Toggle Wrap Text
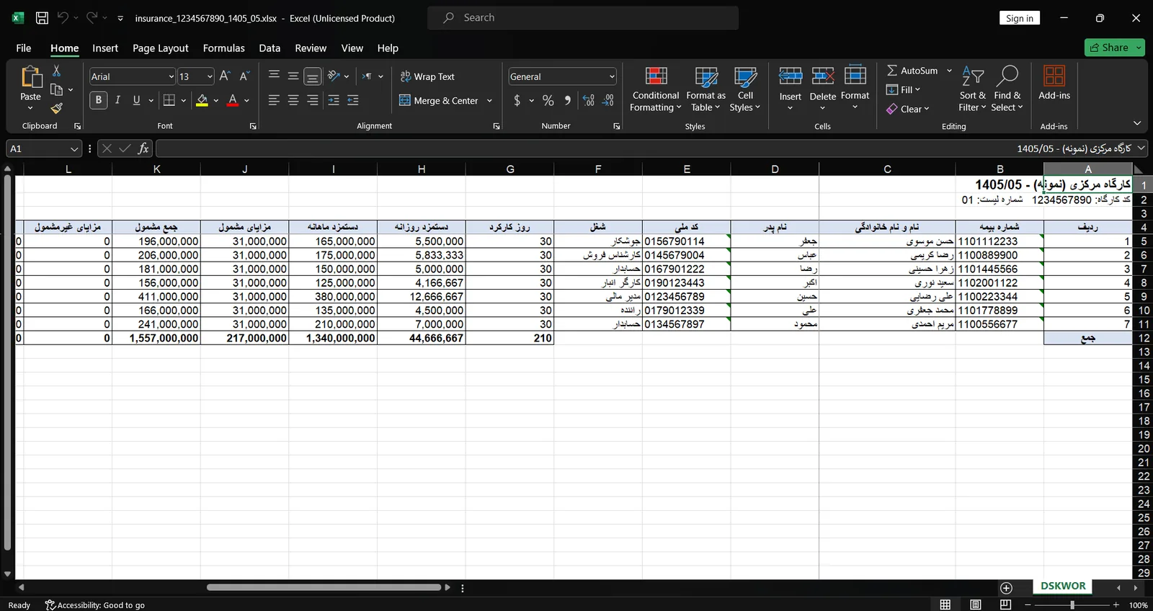This screenshot has width=1153, height=611. 427,76
